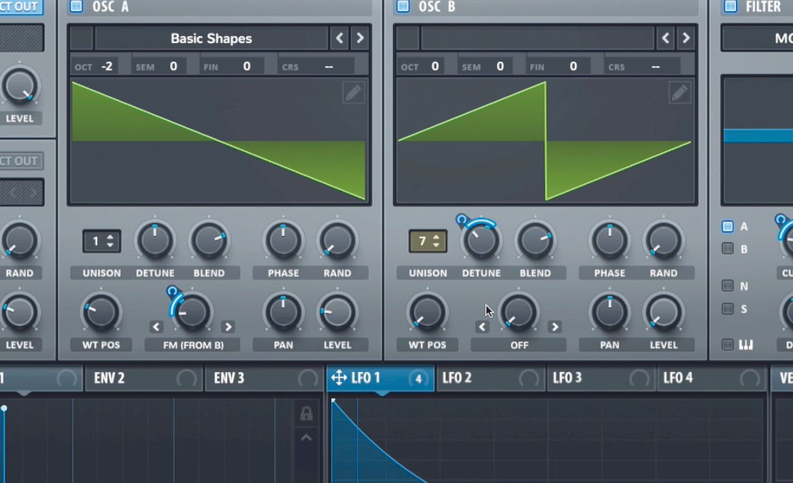Viewport: 793px width, 483px height.
Task: Click the previous wavetable arrow in OSC B
Action: (x=665, y=38)
